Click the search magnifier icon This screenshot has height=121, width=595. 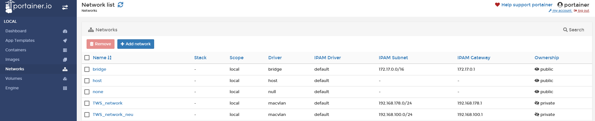(565, 30)
